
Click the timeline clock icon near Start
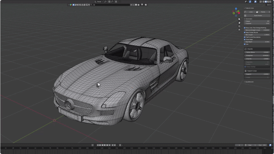click(246, 145)
